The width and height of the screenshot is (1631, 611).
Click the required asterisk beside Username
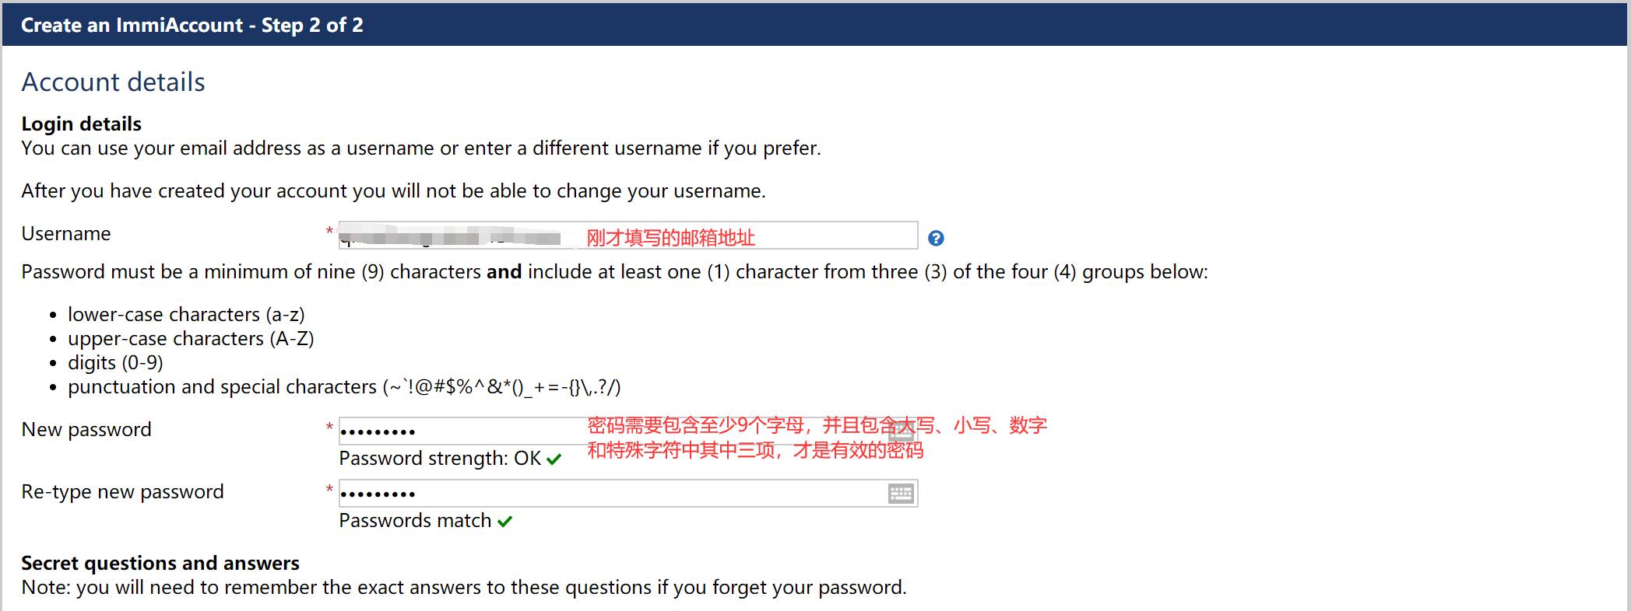click(329, 232)
